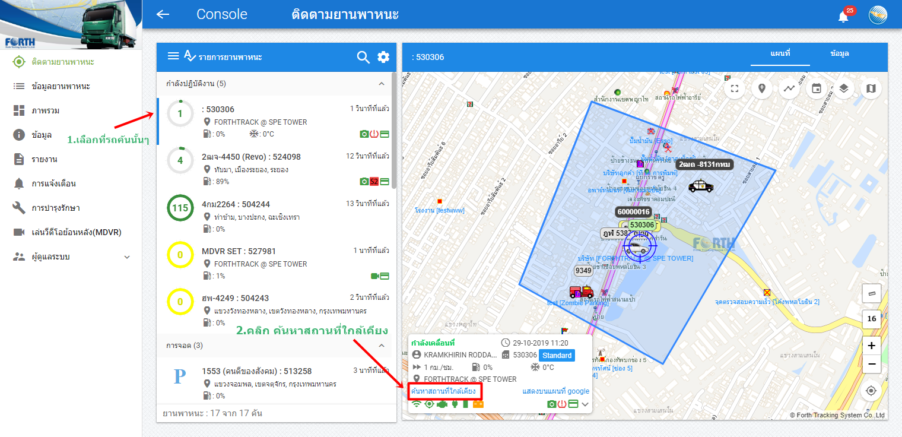
Task: Click the Console header title
Action: pos(222,14)
